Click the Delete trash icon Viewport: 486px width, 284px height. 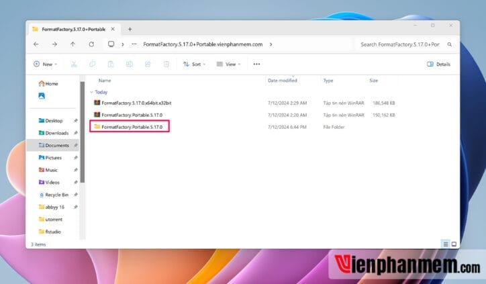click(x=166, y=64)
